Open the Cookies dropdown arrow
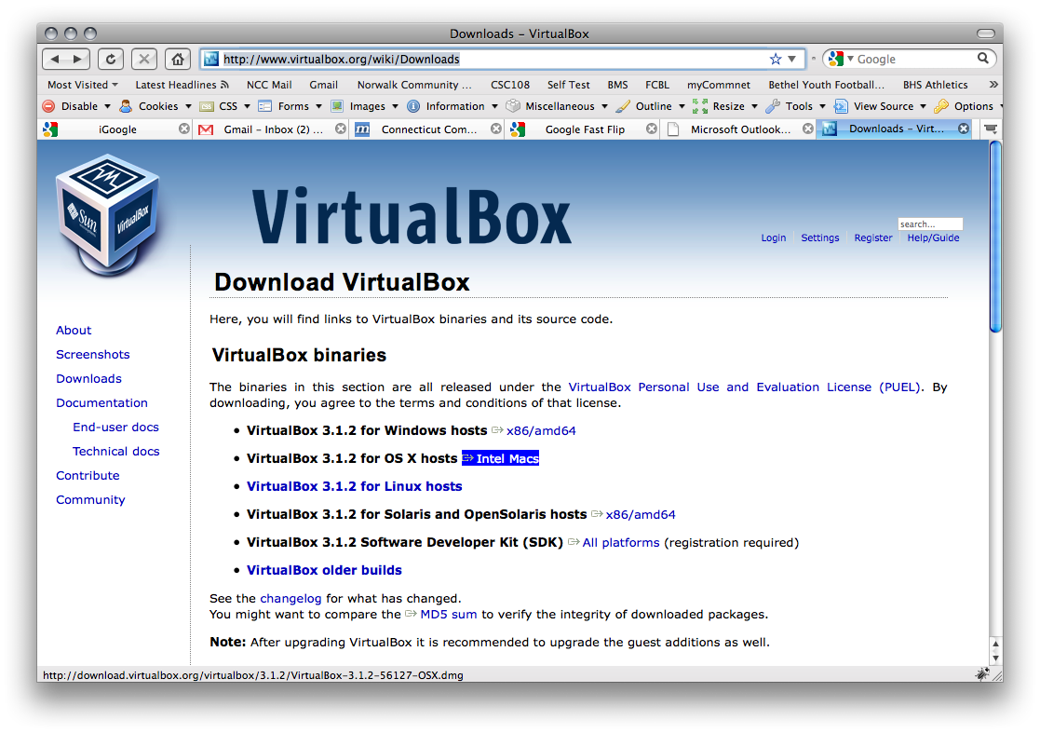This screenshot has width=1040, height=733. tap(188, 106)
